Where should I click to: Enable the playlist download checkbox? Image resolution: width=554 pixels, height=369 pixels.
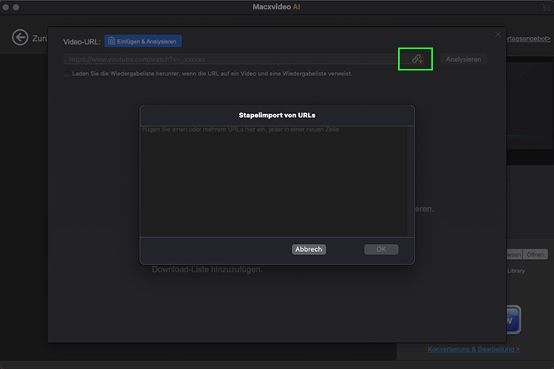tap(67, 74)
